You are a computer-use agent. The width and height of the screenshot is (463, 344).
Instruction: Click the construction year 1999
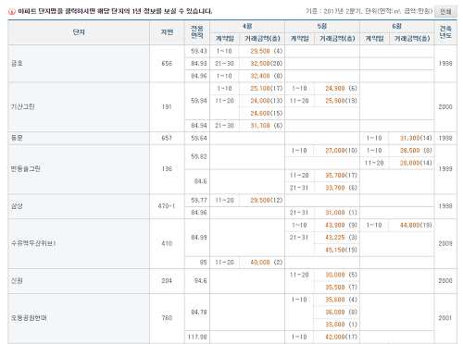point(445,169)
